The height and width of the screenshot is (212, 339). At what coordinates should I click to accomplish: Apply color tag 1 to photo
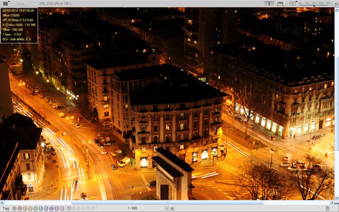19,208
